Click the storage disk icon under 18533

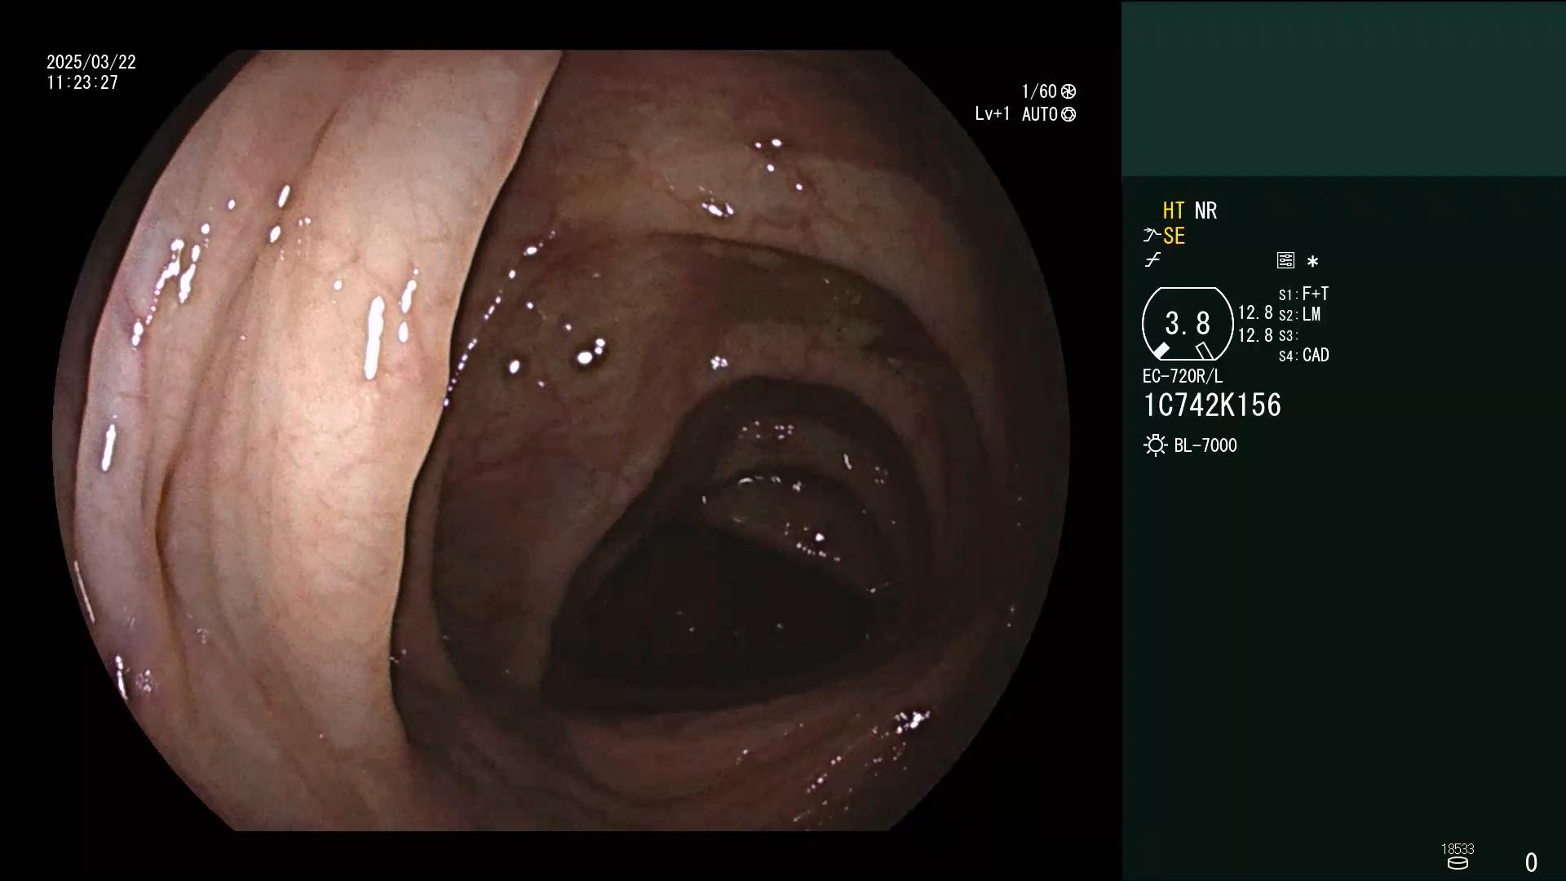1458,863
